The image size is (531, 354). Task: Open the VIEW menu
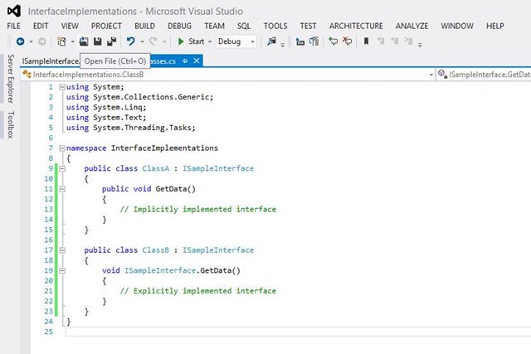(70, 26)
